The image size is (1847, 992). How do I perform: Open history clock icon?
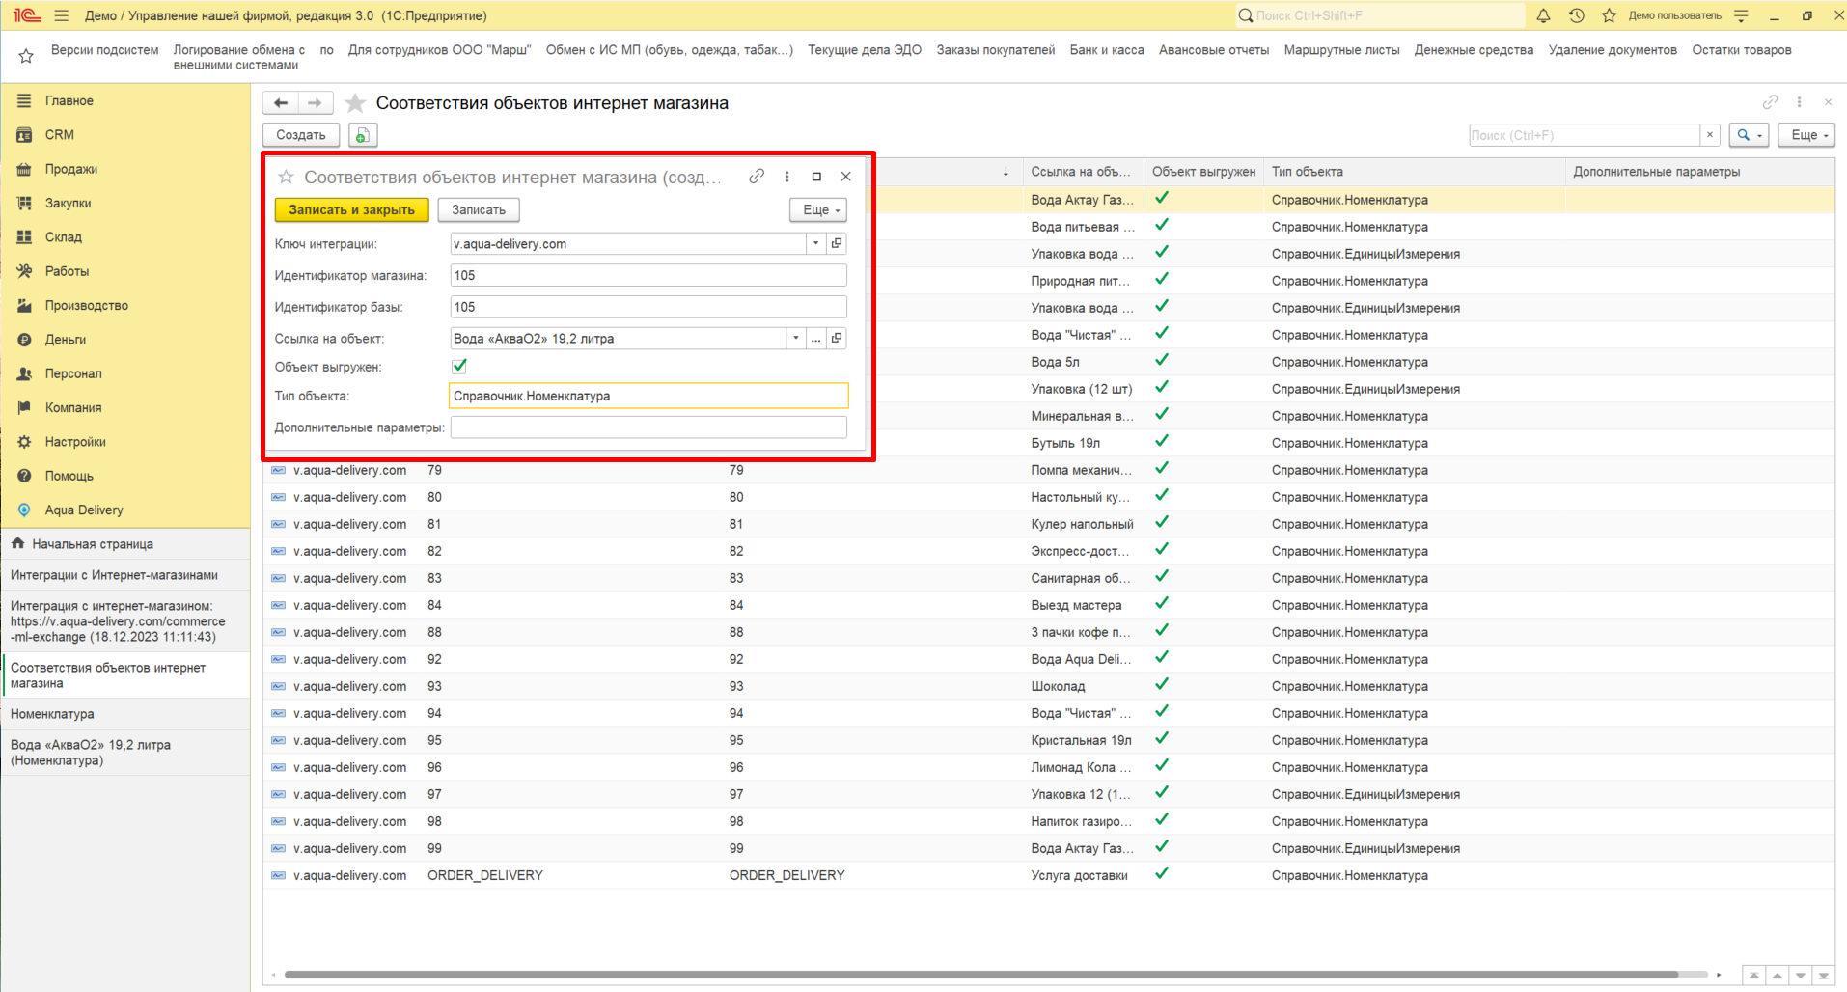pos(1576,15)
